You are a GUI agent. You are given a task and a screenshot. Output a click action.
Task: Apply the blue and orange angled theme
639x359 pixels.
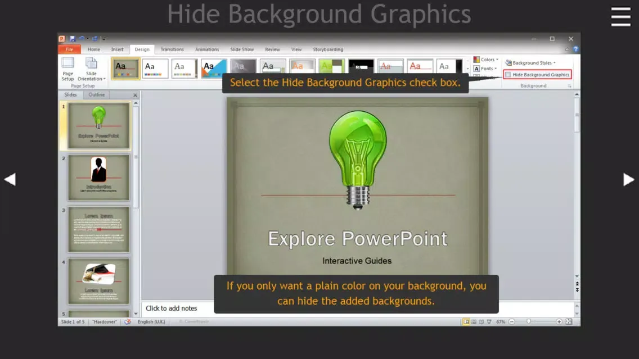click(214, 68)
